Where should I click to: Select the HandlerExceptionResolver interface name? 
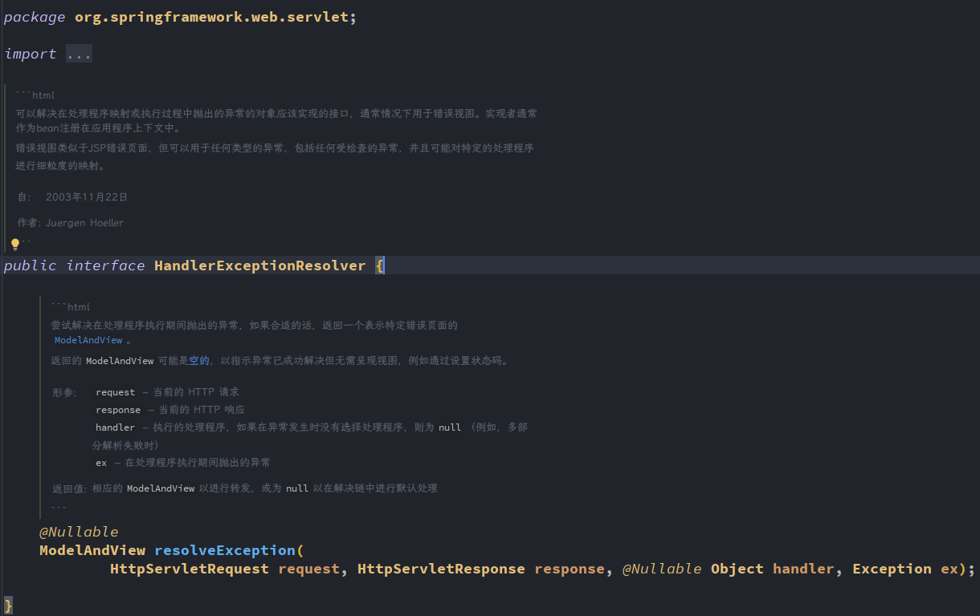260,265
